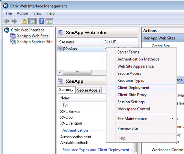Choose Secure Access from context menu

pyautogui.click(x=141, y=74)
